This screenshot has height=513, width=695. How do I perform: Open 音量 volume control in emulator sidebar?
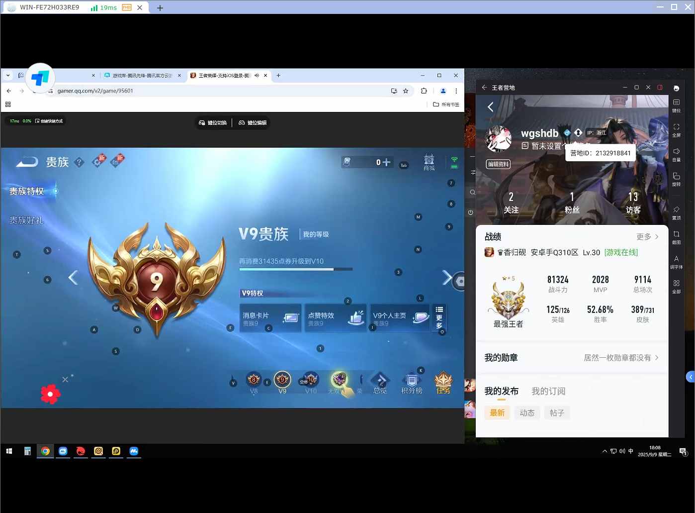[676, 155]
